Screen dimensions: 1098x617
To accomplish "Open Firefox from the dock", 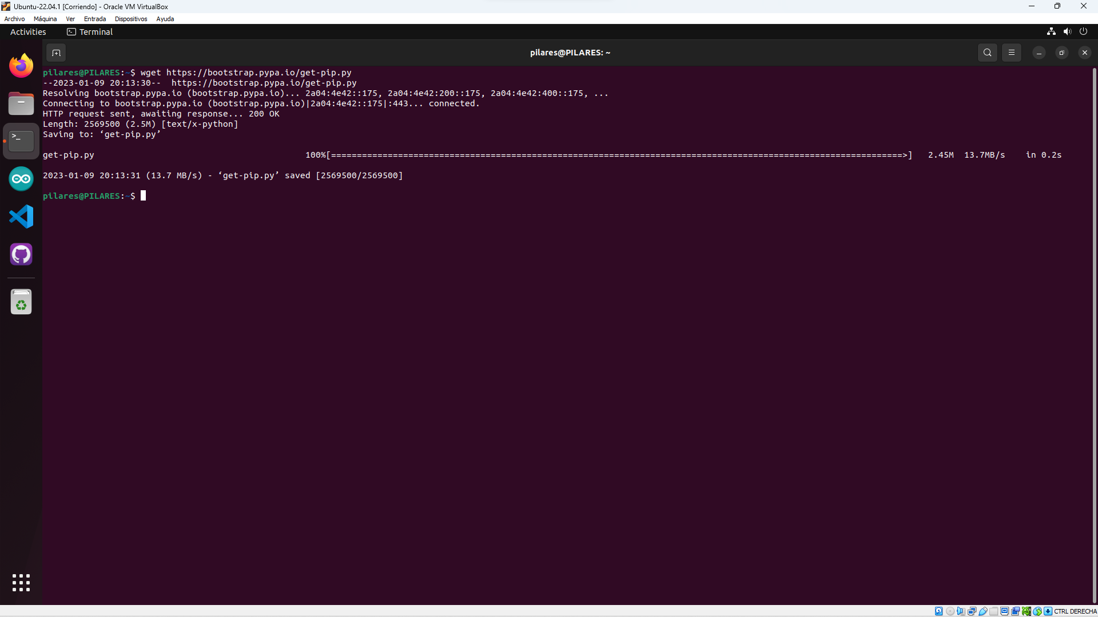I will pyautogui.click(x=21, y=66).
